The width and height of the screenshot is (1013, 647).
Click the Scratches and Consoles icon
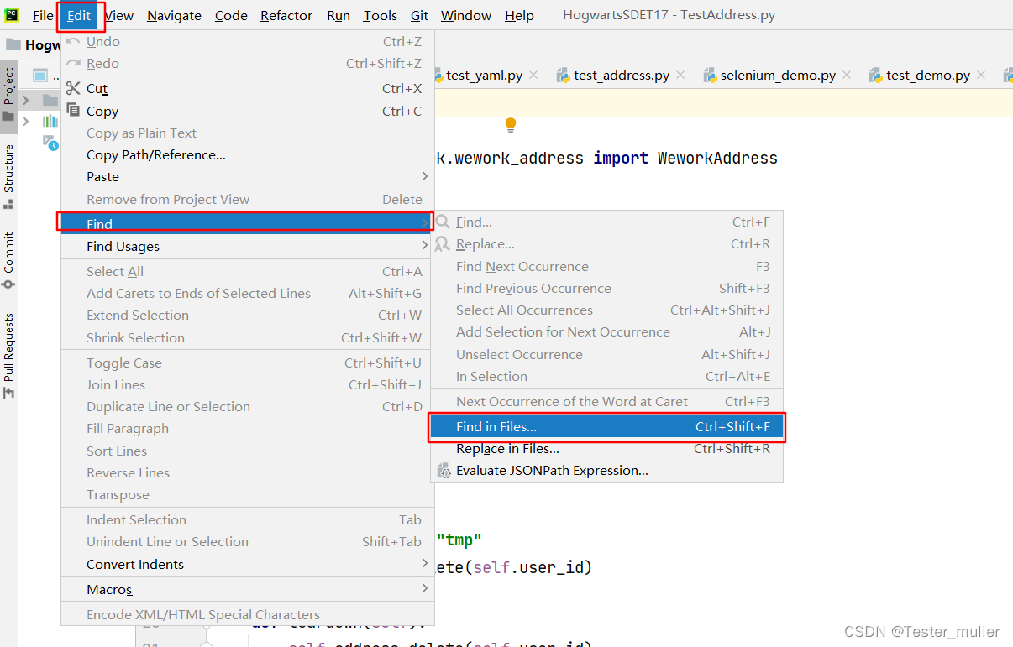pos(50,143)
